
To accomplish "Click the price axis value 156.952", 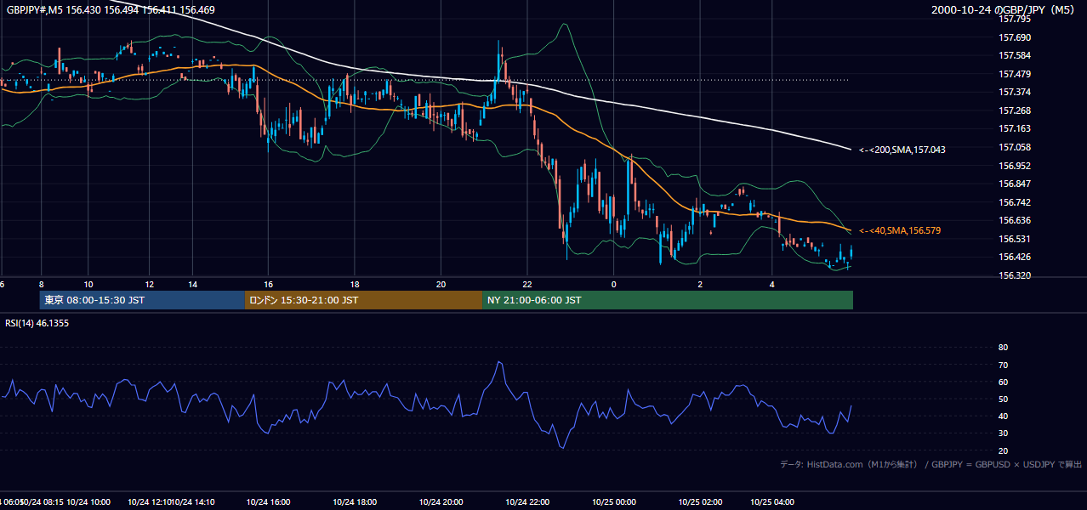I will click(1015, 166).
